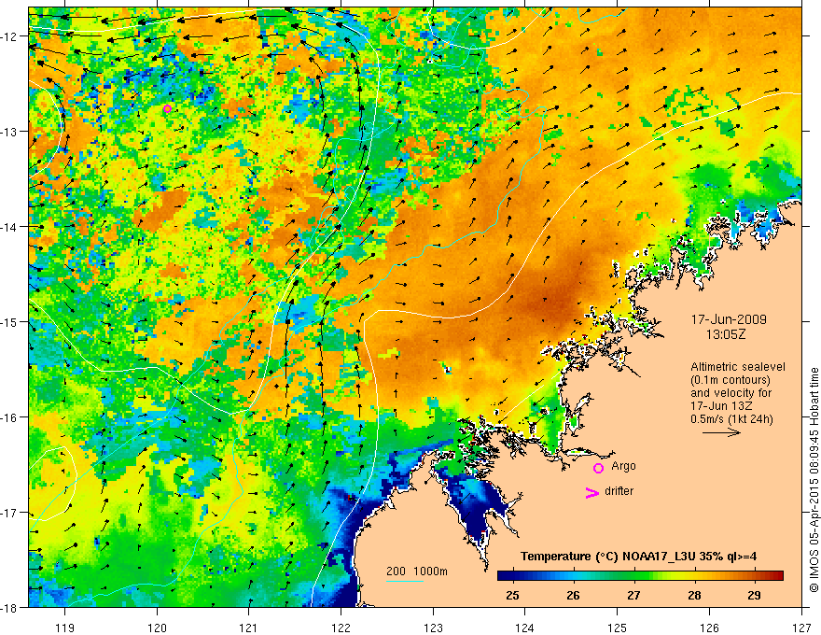Click the dark red end of the color bar

tap(777, 575)
